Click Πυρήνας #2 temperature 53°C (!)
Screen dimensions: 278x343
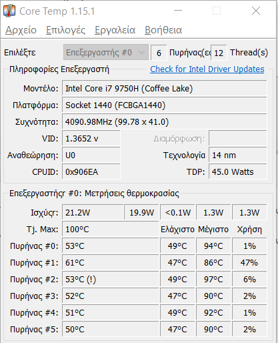[x=111, y=279]
